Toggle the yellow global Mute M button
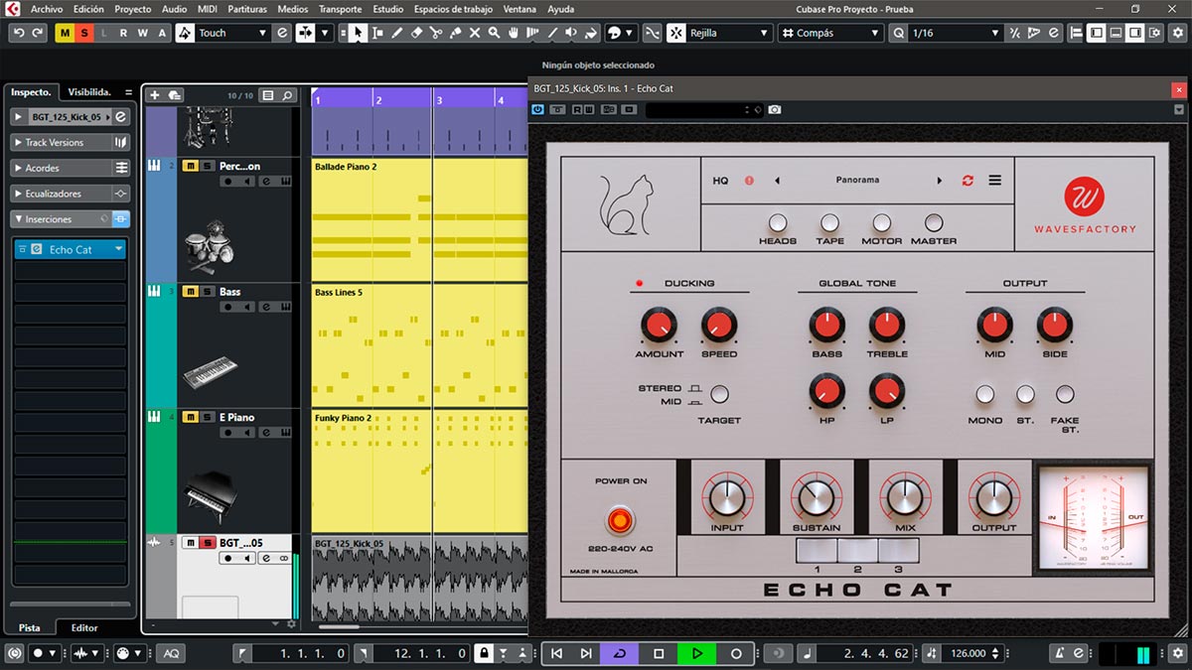 click(66, 33)
